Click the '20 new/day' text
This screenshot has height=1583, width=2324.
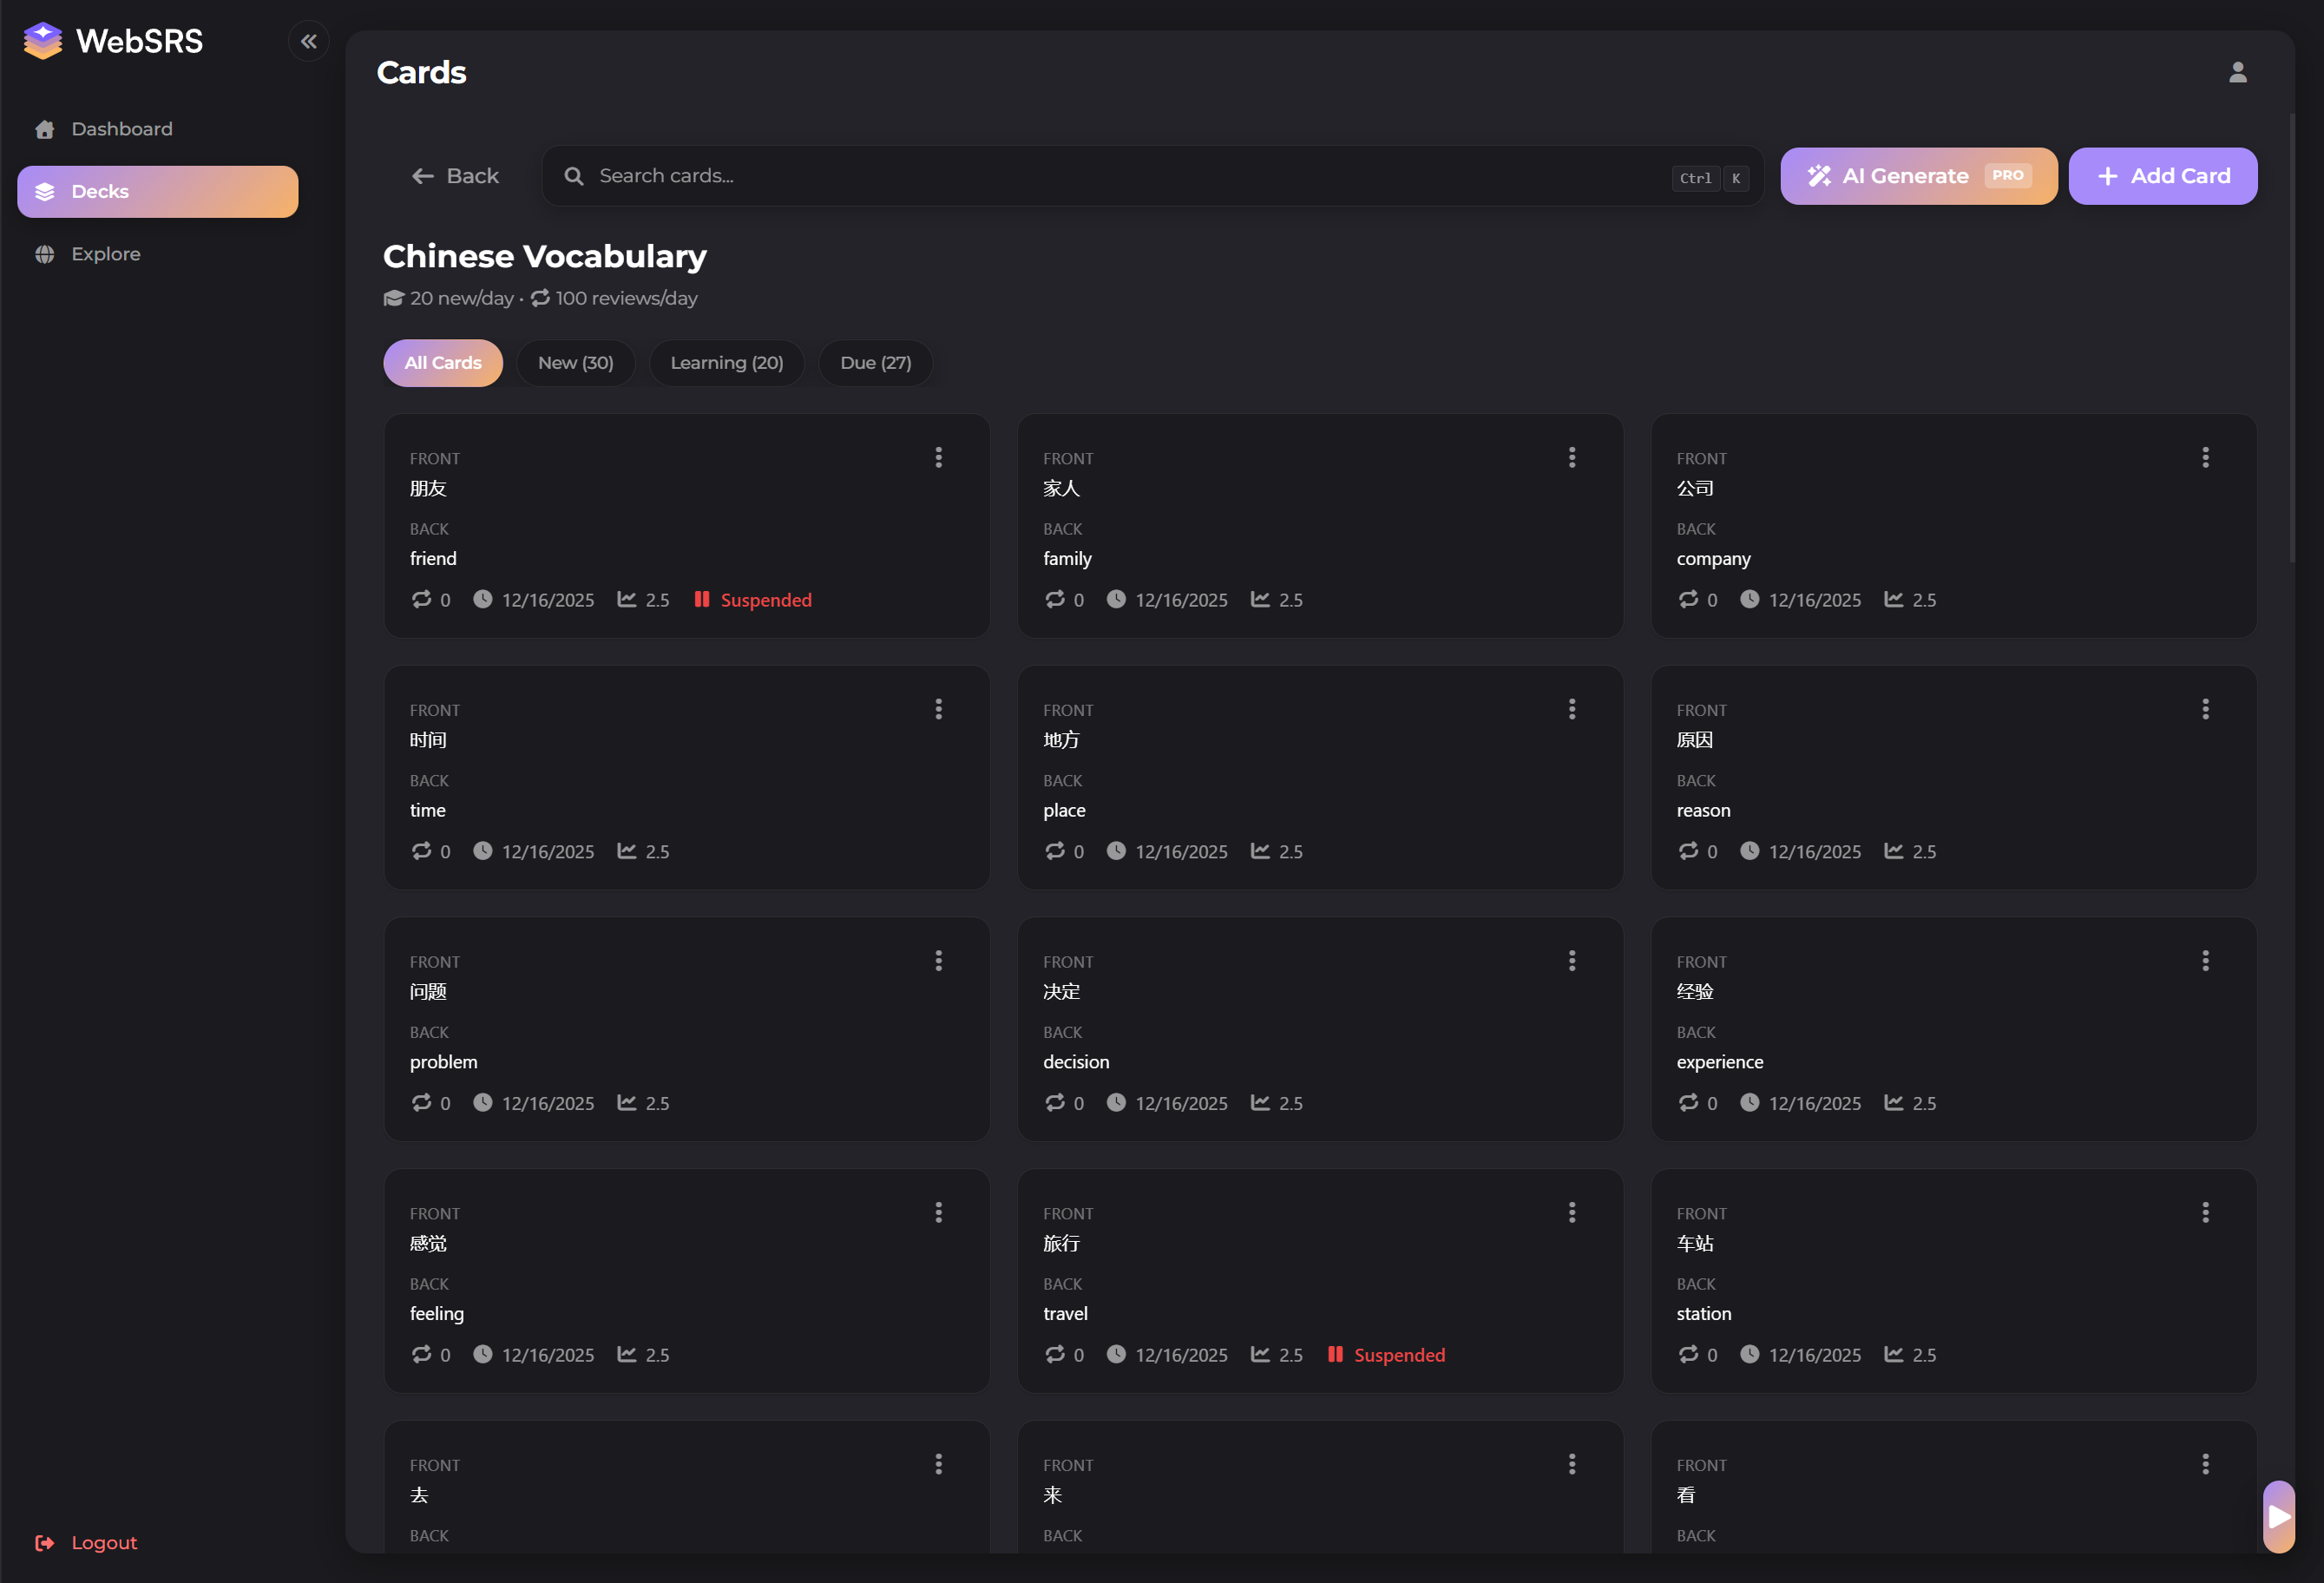[x=462, y=298]
